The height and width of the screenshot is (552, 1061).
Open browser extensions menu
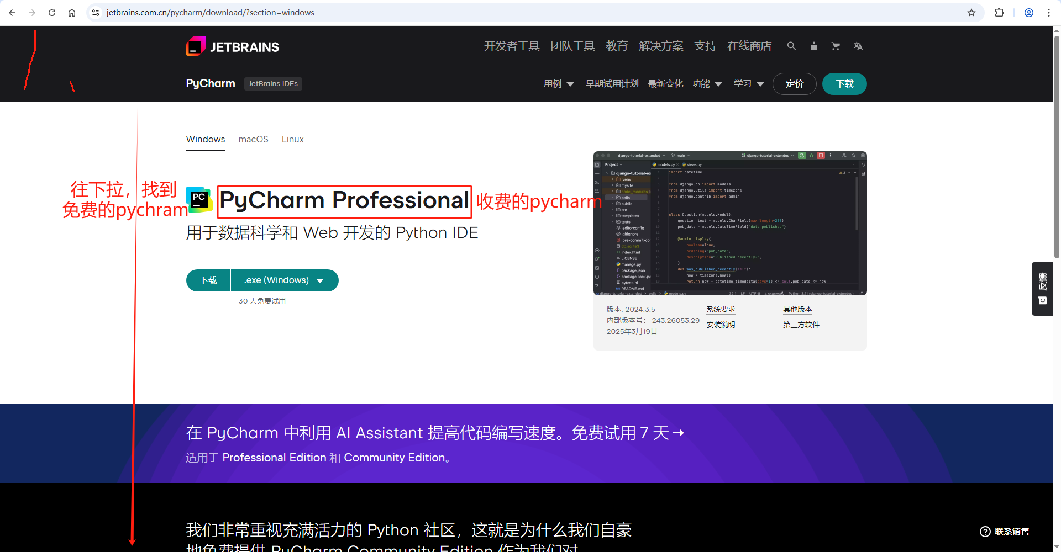click(999, 13)
